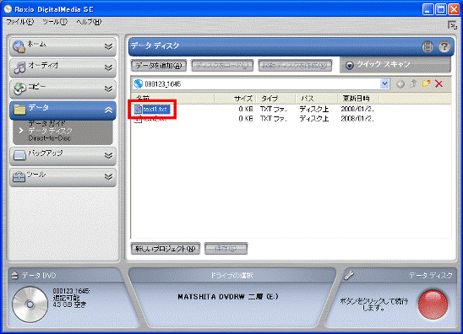Click the eject icon beside データ DVD

tap(14, 276)
